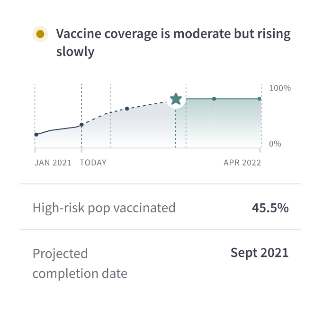Click the Sept 2021 completion date value
Viewport: 314px width, 310px height.
point(260,253)
